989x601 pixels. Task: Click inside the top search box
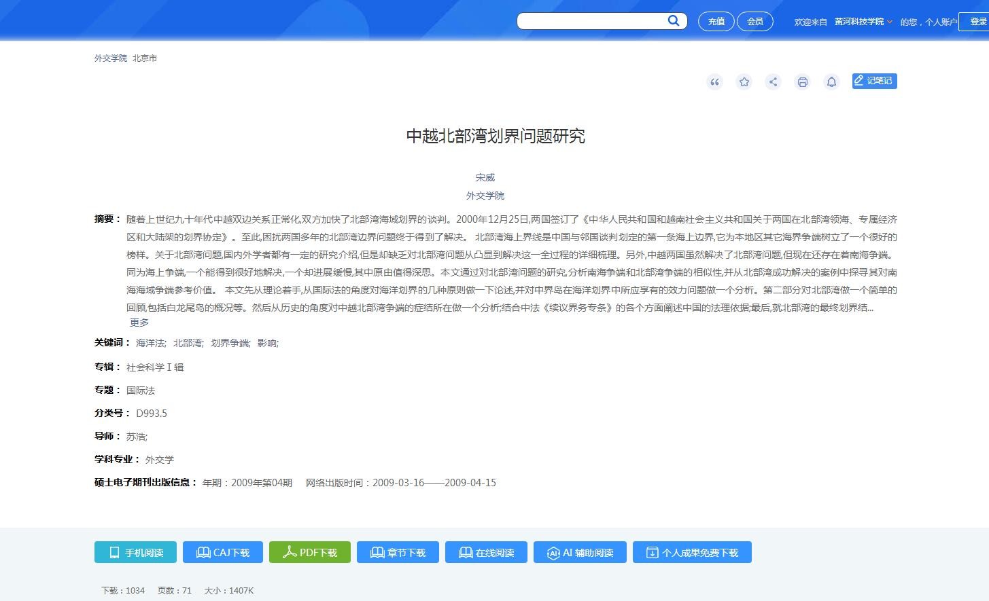pyautogui.click(x=591, y=21)
